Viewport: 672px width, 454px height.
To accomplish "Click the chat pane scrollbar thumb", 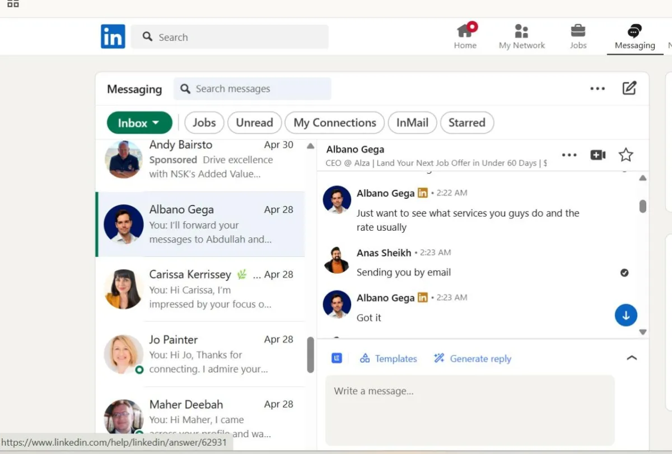I will [x=643, y=206].
